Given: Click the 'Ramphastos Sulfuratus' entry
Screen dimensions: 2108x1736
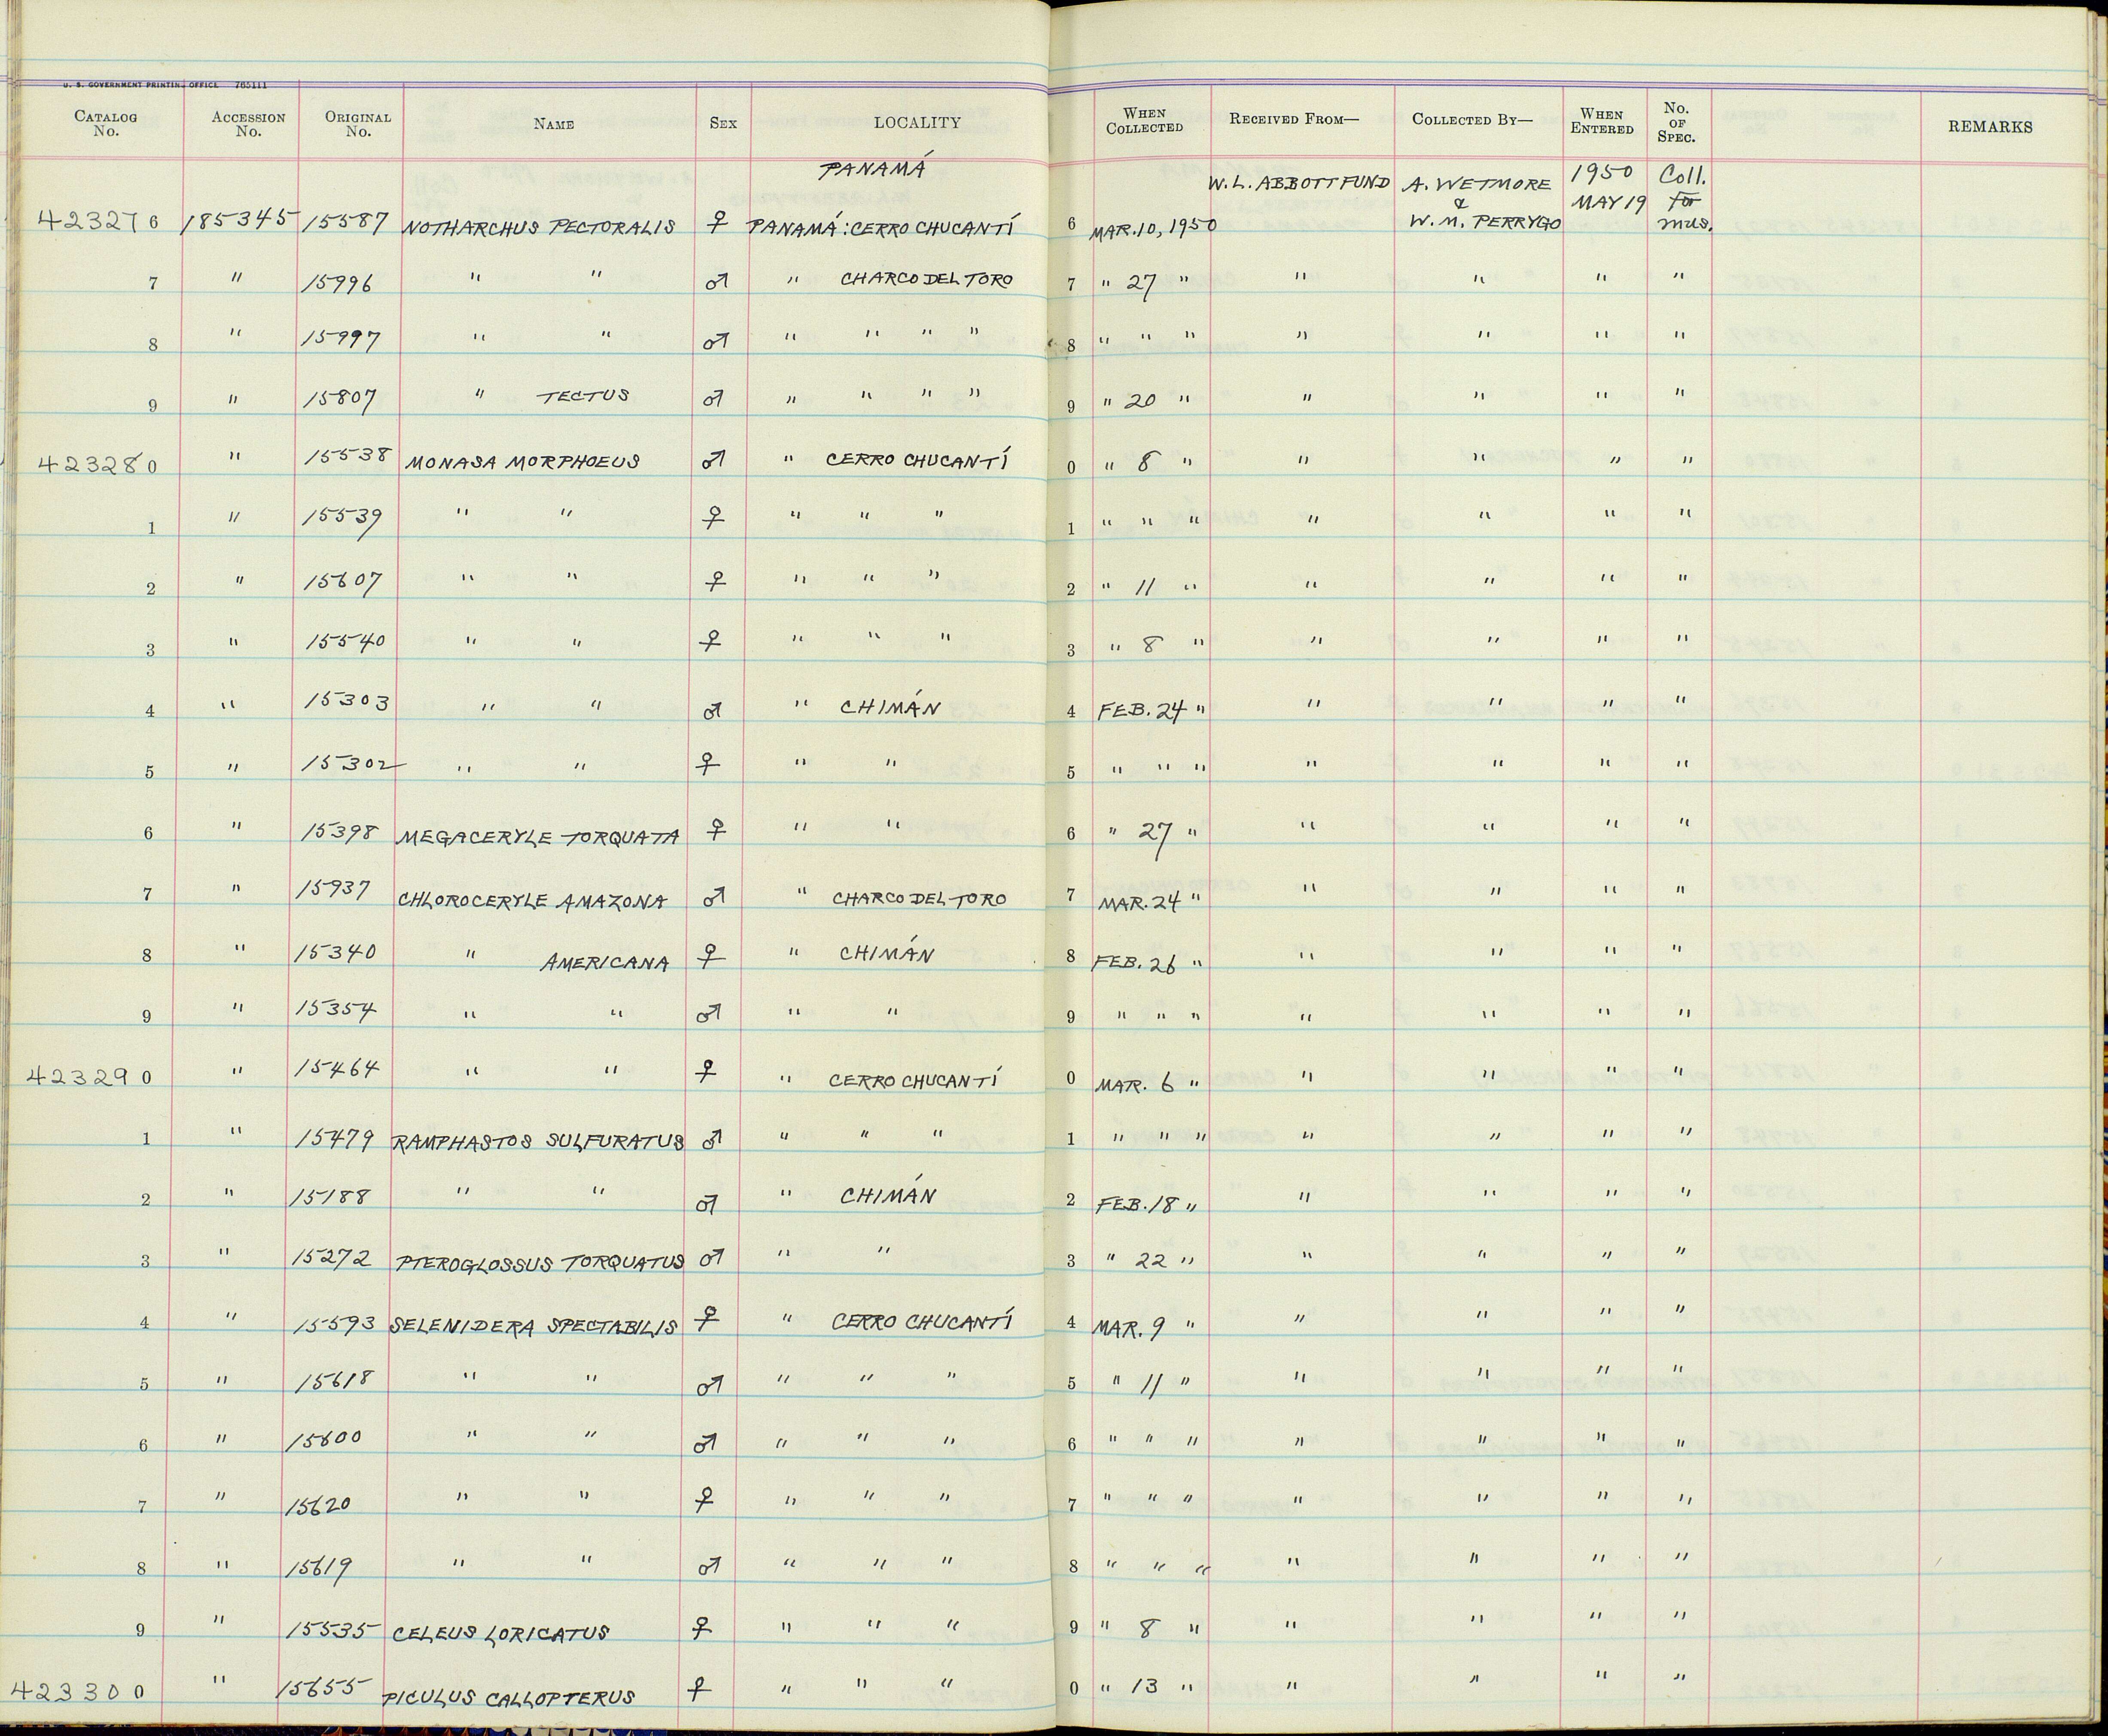Looking at the screenshot, I should [539, 1143].
